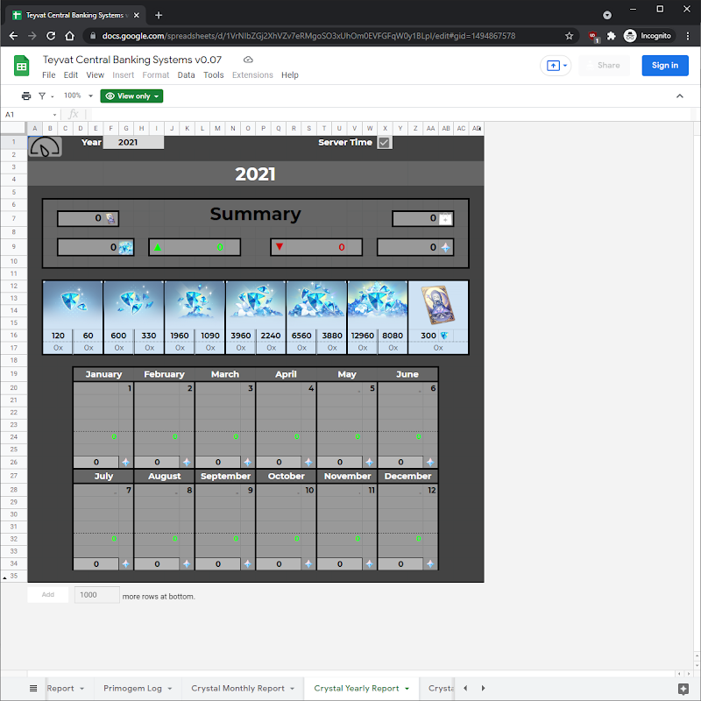Click the red ublock extension icon
The width and height of the screenshot is (701, 701).
pos(593,36)
